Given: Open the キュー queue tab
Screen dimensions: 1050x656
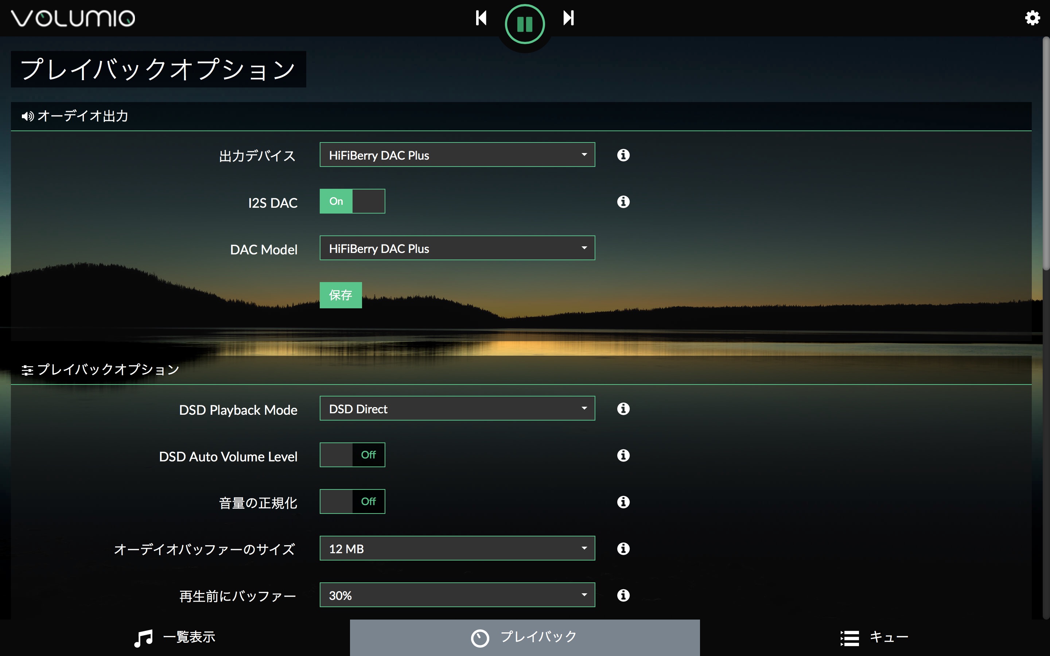Looking at the screenshot, I should 874,637.
